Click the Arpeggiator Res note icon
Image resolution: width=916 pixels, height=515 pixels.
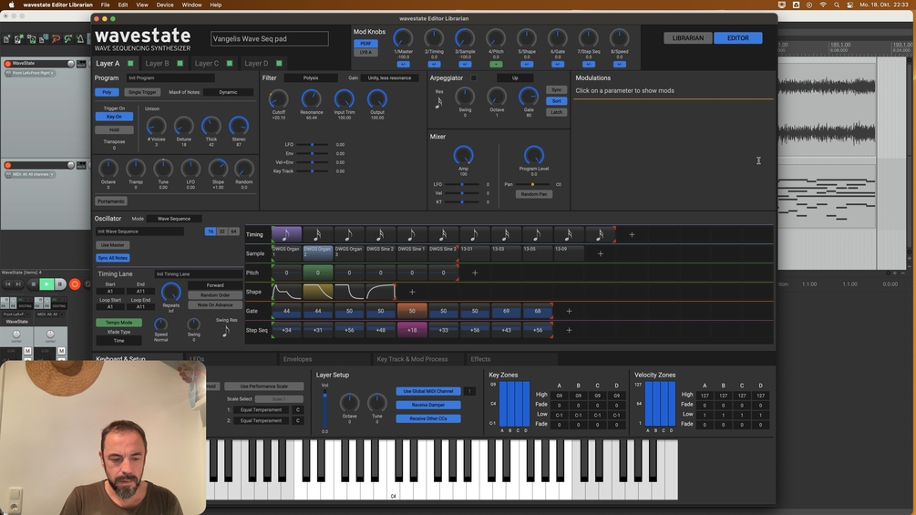coord(438,103)
